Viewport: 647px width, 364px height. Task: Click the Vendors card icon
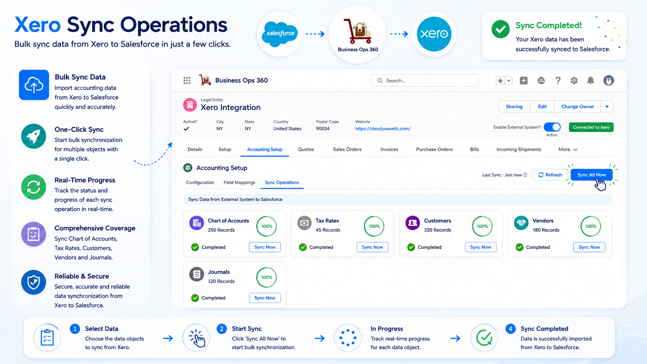coord(521,223)
